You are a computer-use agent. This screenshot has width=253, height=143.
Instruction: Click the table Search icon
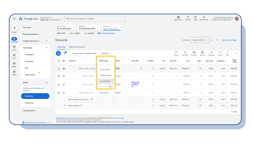point(176,52)
